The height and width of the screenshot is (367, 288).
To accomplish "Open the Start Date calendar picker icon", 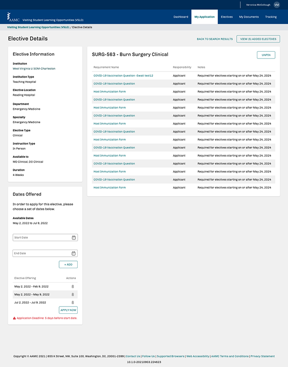I will (73, 237).
